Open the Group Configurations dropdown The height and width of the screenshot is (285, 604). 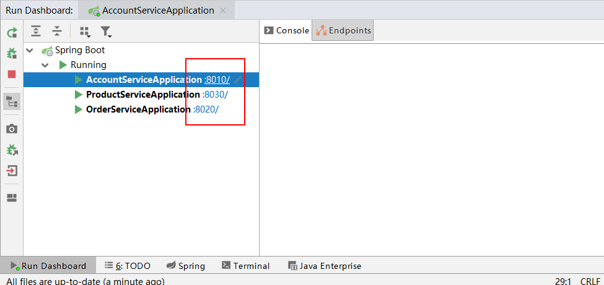tap(85, 31)
